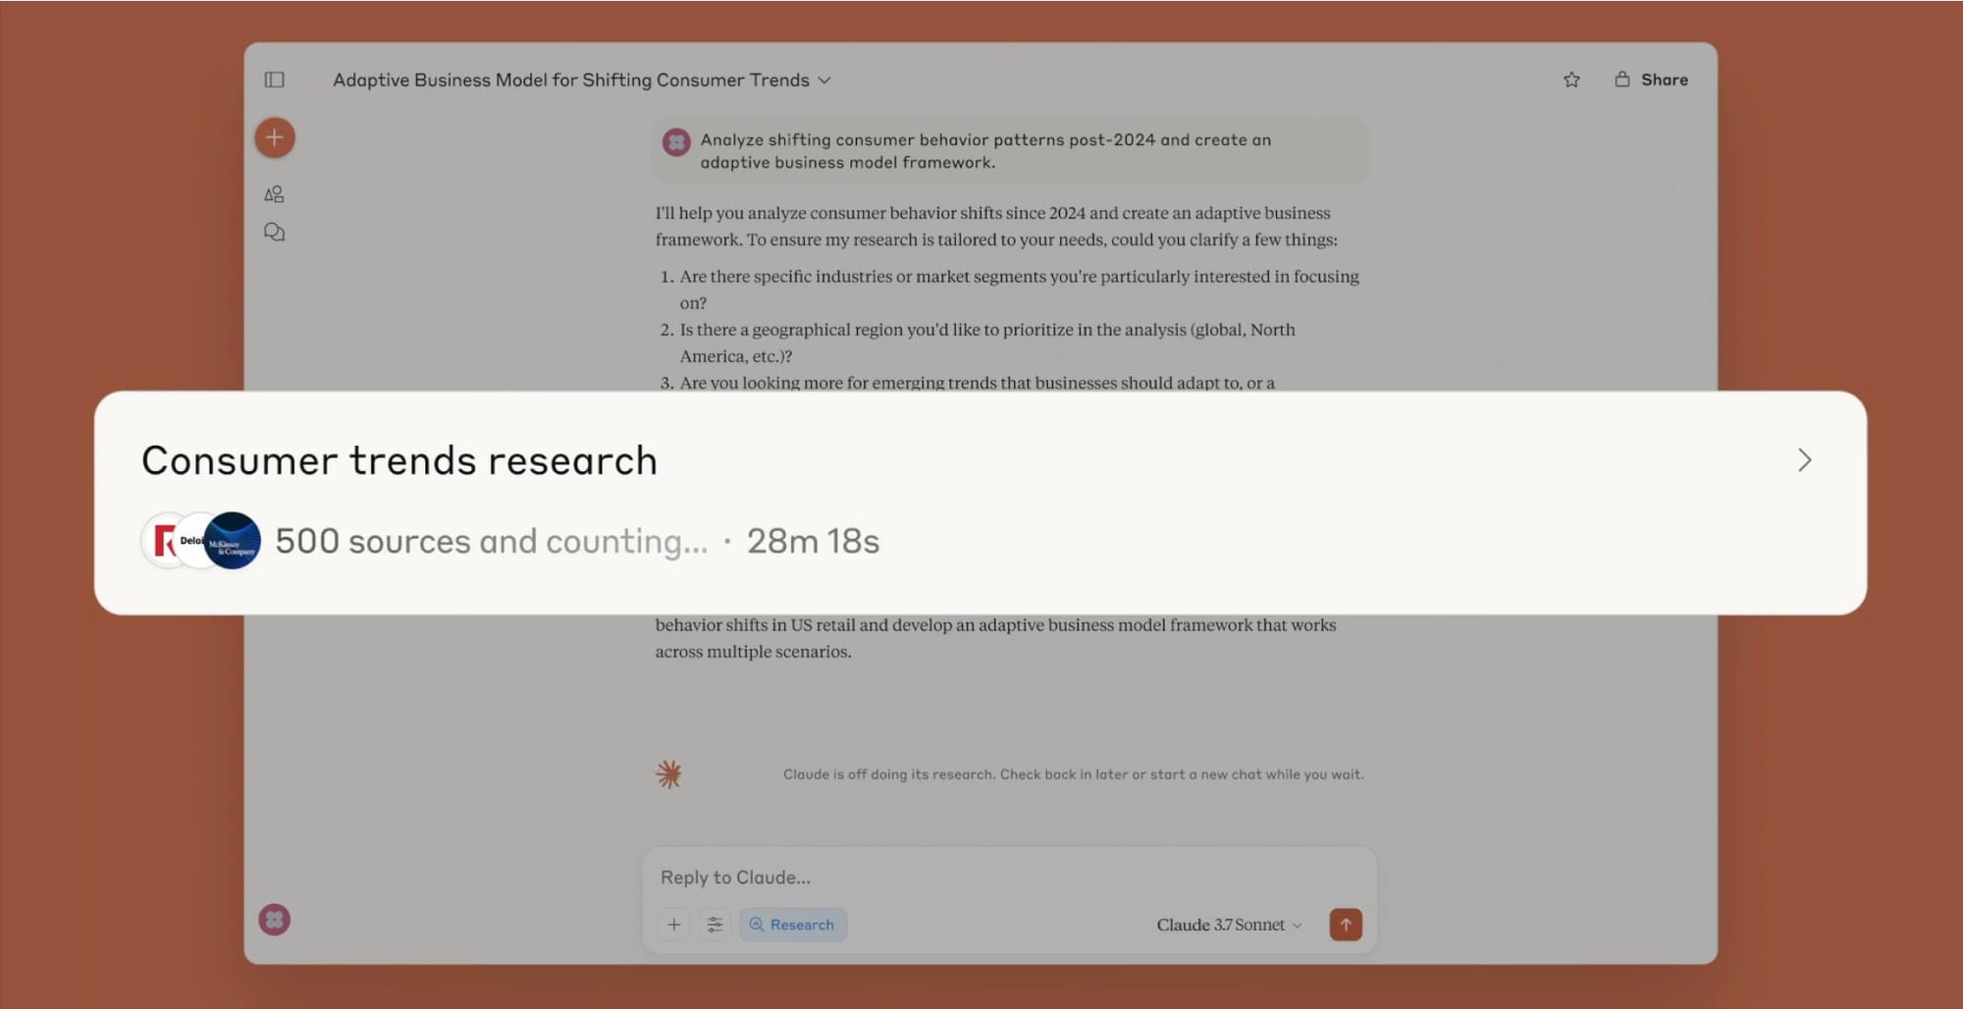Star this conversation
This screenshot has height=1009, width=1963.
(x=1571, y=80)
